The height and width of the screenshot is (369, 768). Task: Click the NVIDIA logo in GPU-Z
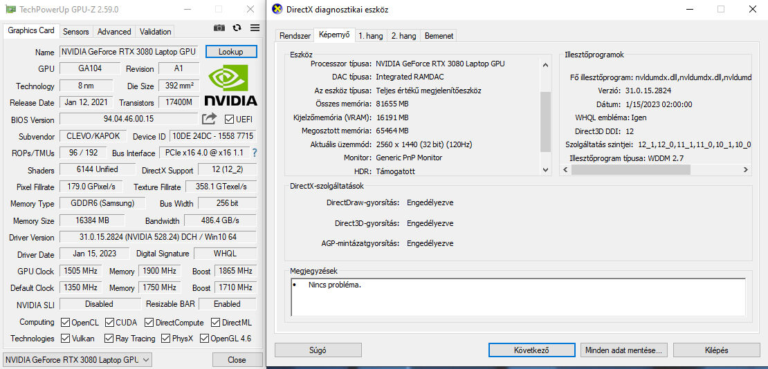point(230,86)
